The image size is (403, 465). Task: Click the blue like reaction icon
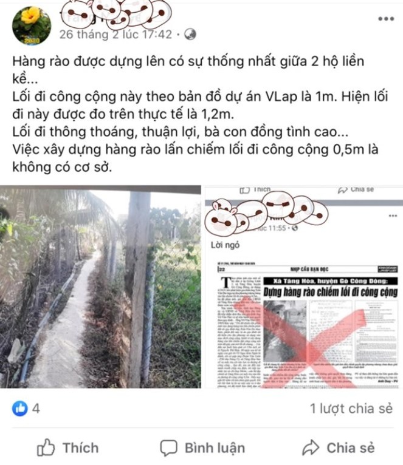19,409
